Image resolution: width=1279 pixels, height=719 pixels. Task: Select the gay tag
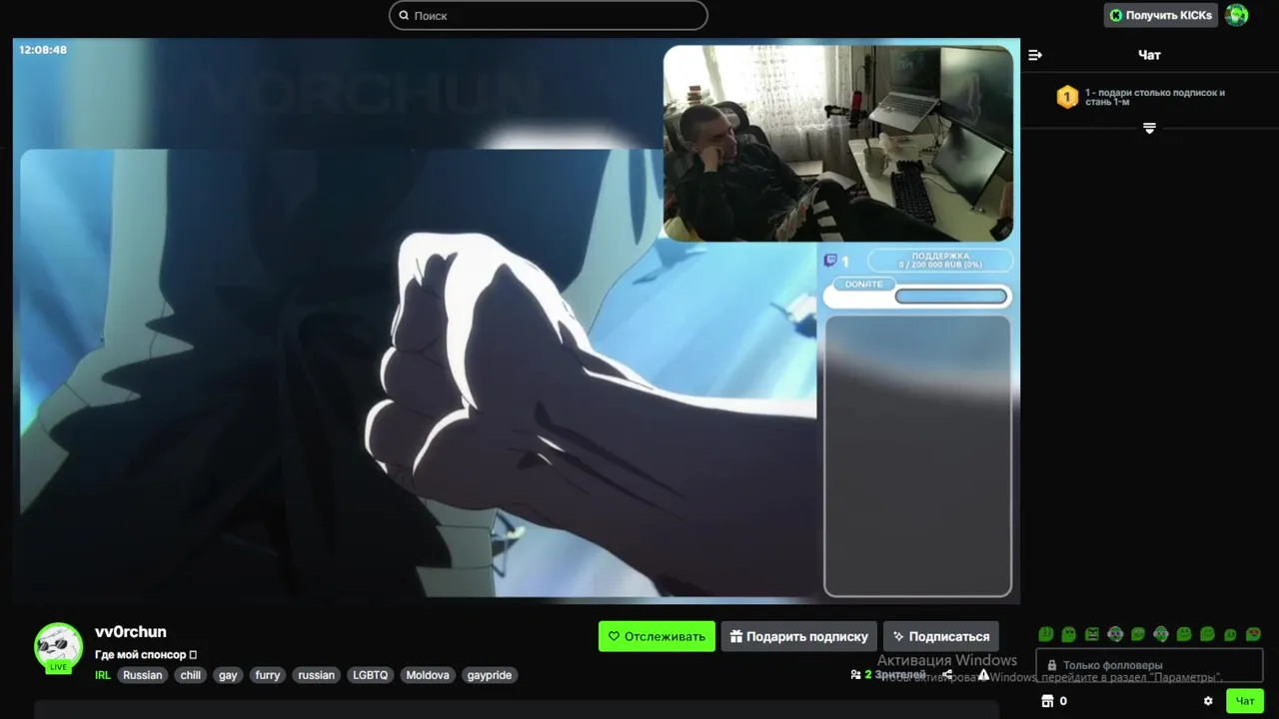228,675
